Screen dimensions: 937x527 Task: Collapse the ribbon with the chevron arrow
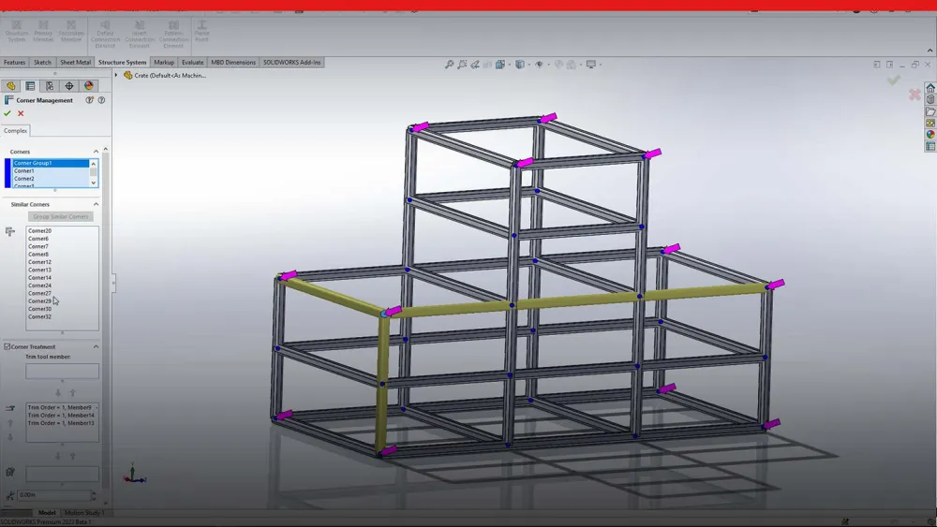930,51
